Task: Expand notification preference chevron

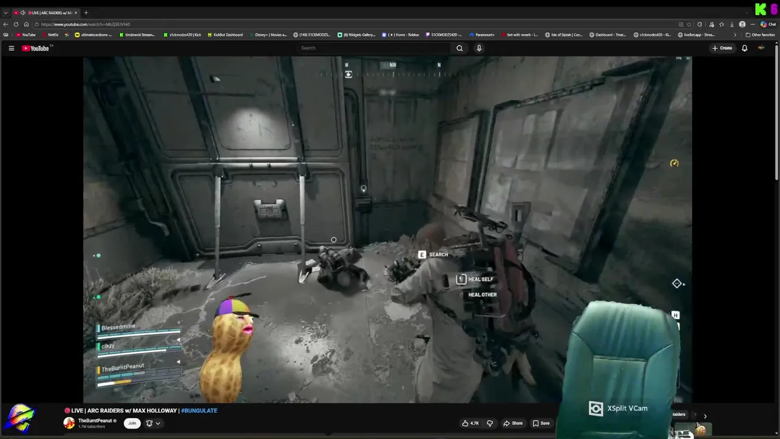Action: [158, 423]
